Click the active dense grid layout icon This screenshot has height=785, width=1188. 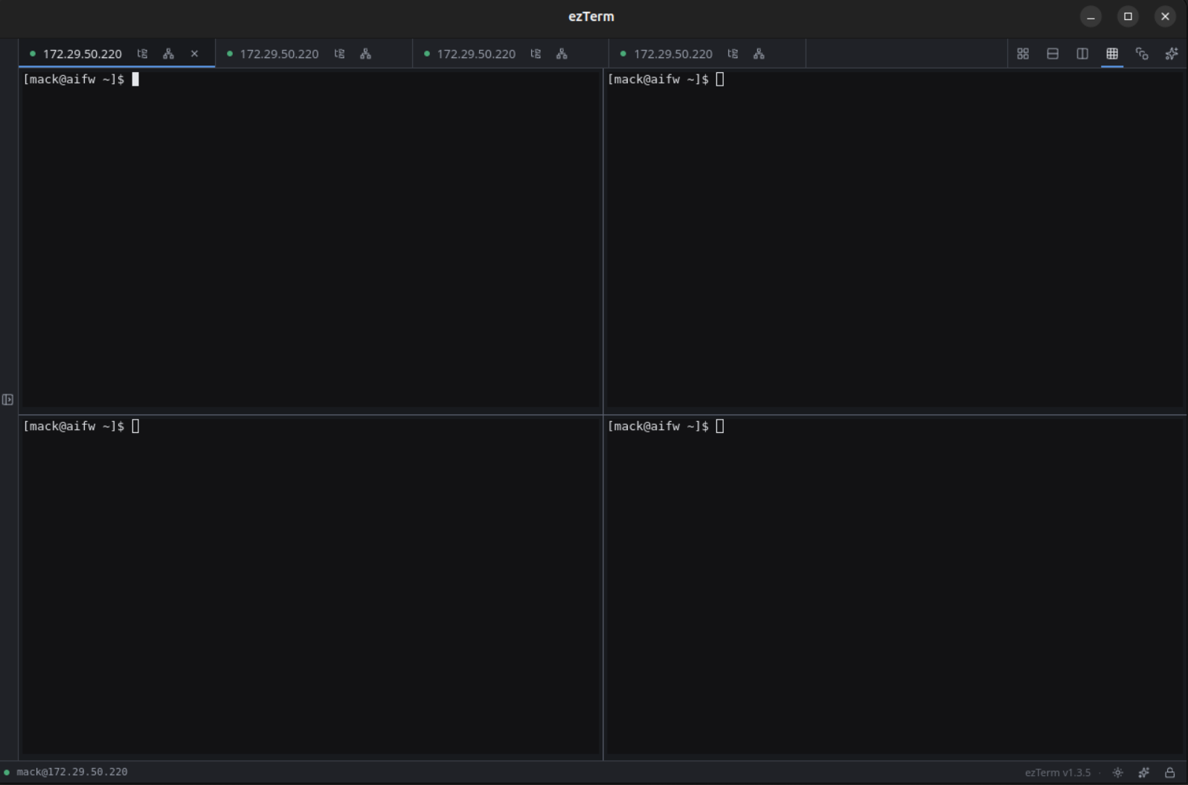[x=1112, y=54]
